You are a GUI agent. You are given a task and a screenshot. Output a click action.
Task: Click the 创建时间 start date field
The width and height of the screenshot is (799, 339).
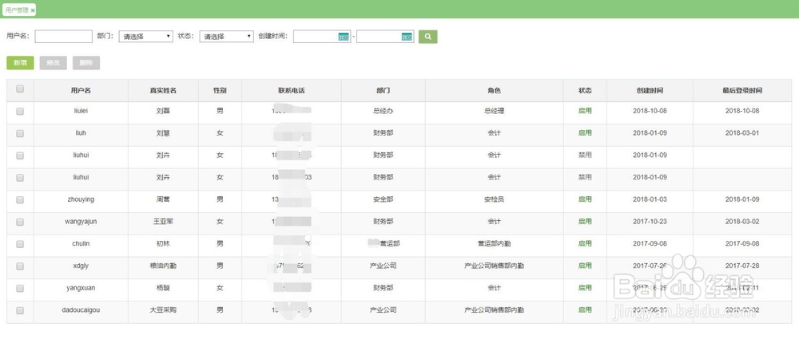coord(322,37)
